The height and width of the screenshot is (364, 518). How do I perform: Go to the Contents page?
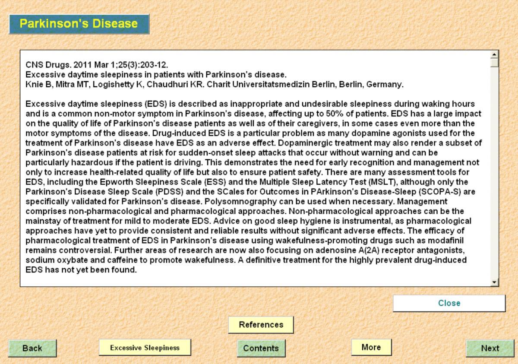[261, 348]
